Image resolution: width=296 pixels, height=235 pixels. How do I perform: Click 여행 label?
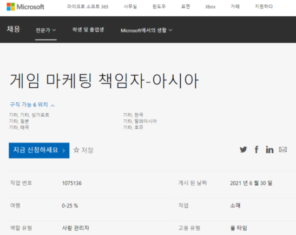tap(15, 205)
